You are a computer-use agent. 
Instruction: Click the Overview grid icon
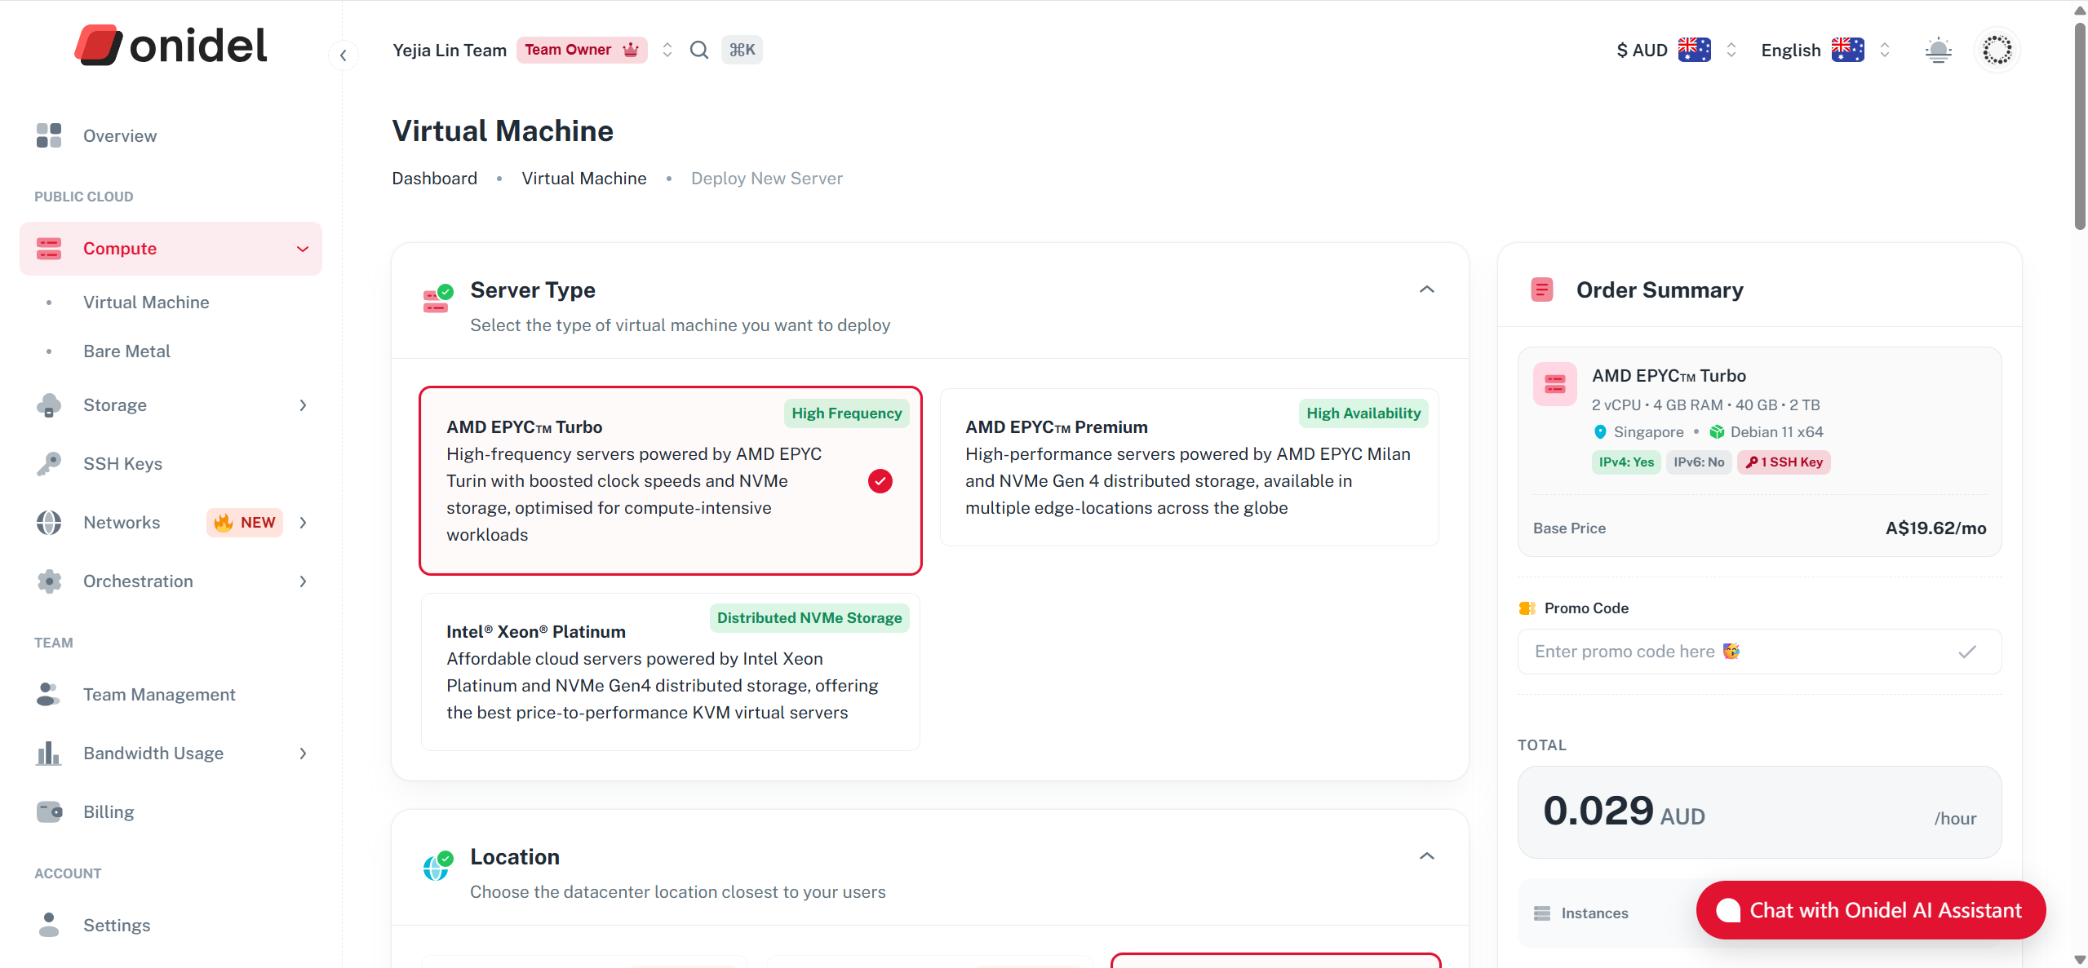[x=49, y=135]
